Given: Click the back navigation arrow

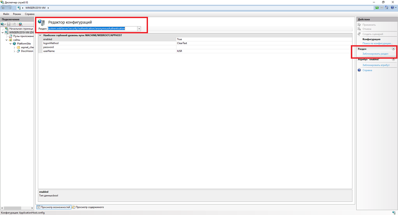Looking at the screenshot, I should (4, 8).
